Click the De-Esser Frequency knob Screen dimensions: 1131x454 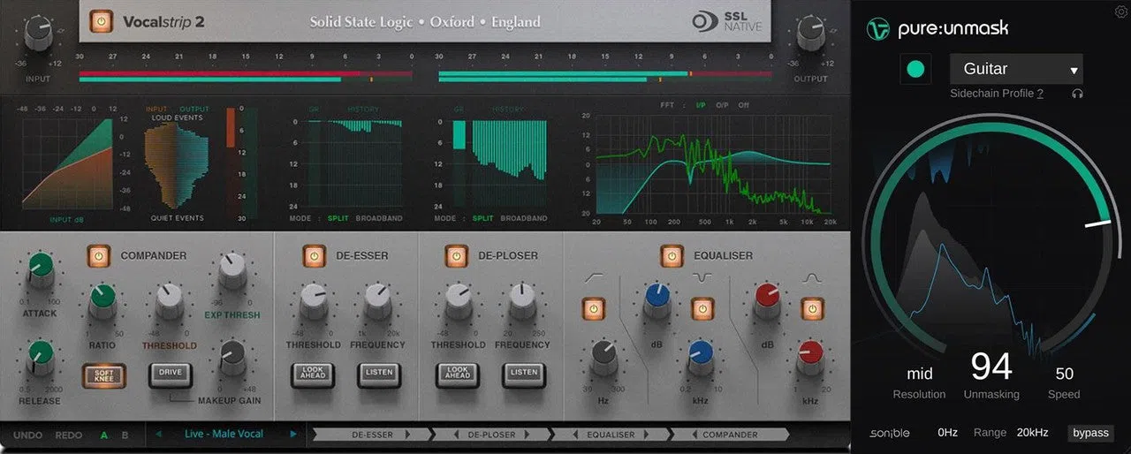pyautogui.click(x=377, y=302)
